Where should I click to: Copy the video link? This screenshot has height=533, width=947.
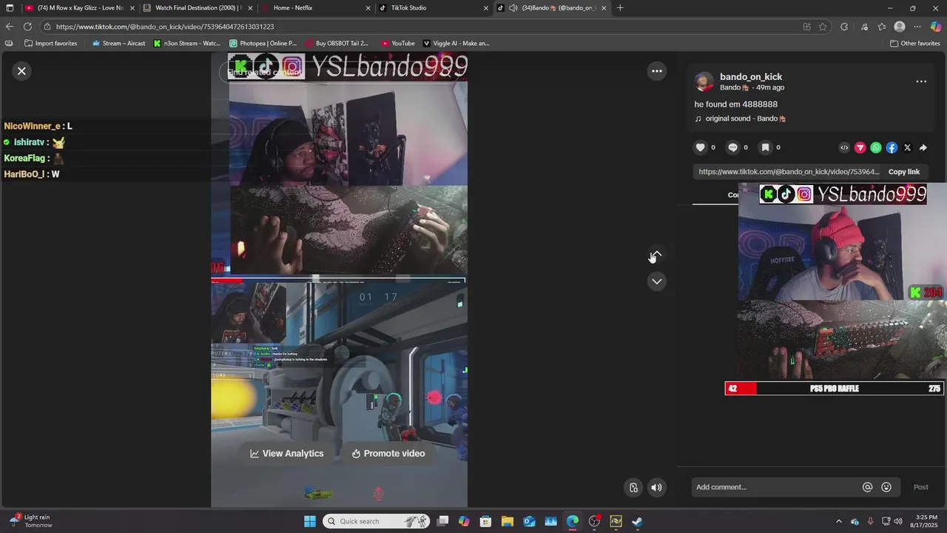(x=903, y=172)
